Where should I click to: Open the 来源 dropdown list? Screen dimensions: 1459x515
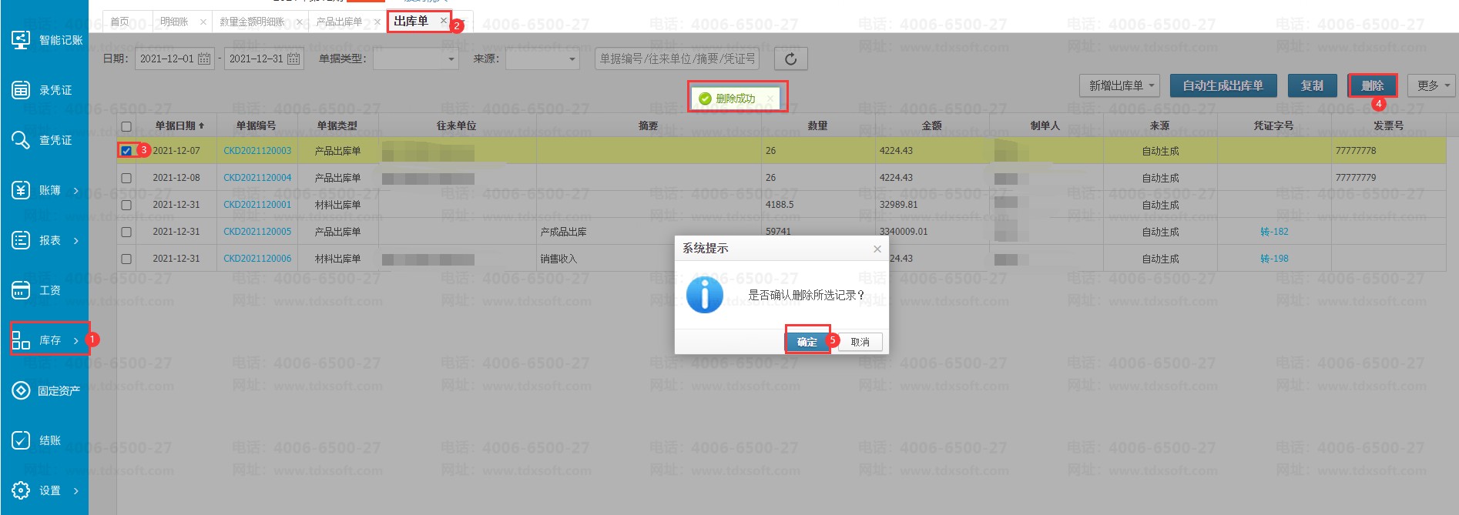click(x=572, y=59)
